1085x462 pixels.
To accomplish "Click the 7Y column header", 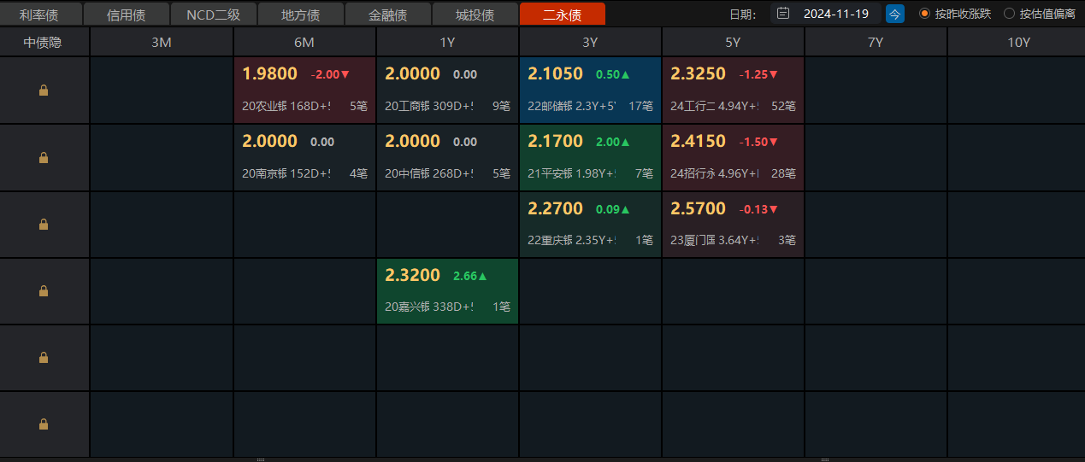I will point(876,42).
